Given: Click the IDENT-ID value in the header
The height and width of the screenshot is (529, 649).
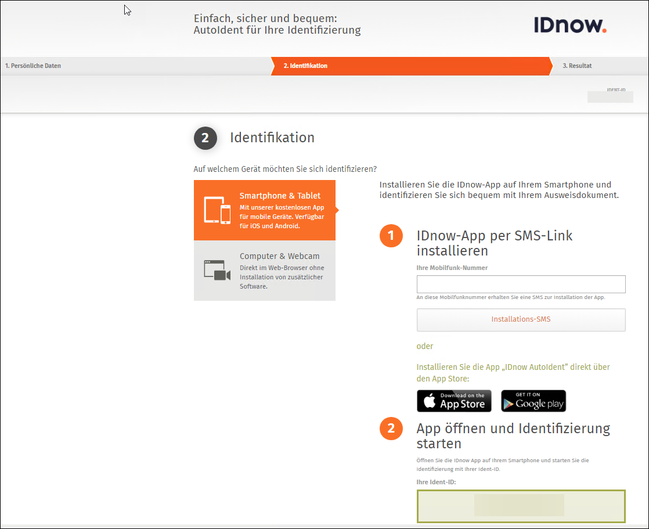Looking at the screenshot, I should (610, 97).
